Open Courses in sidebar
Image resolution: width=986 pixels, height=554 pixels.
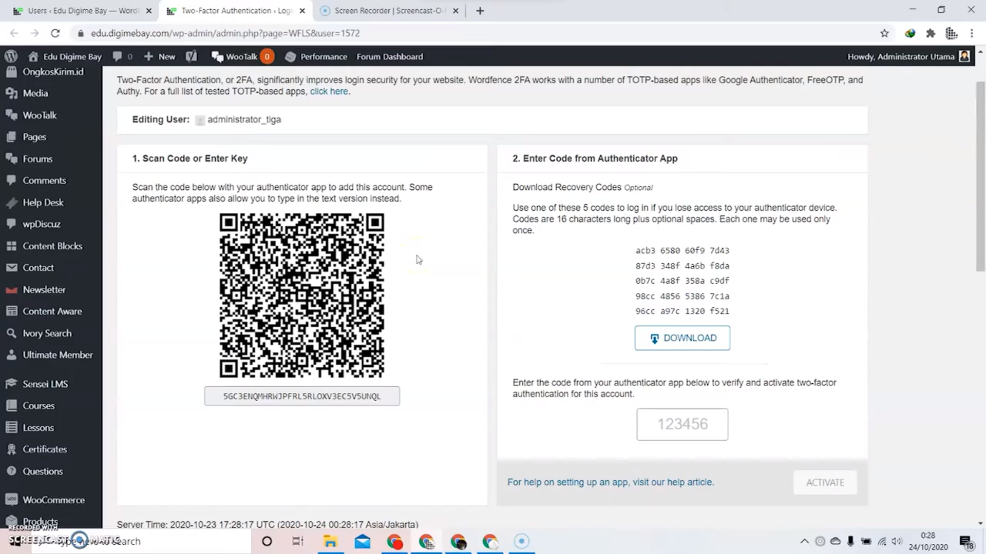pyautogui.click(x=51, y=406)
